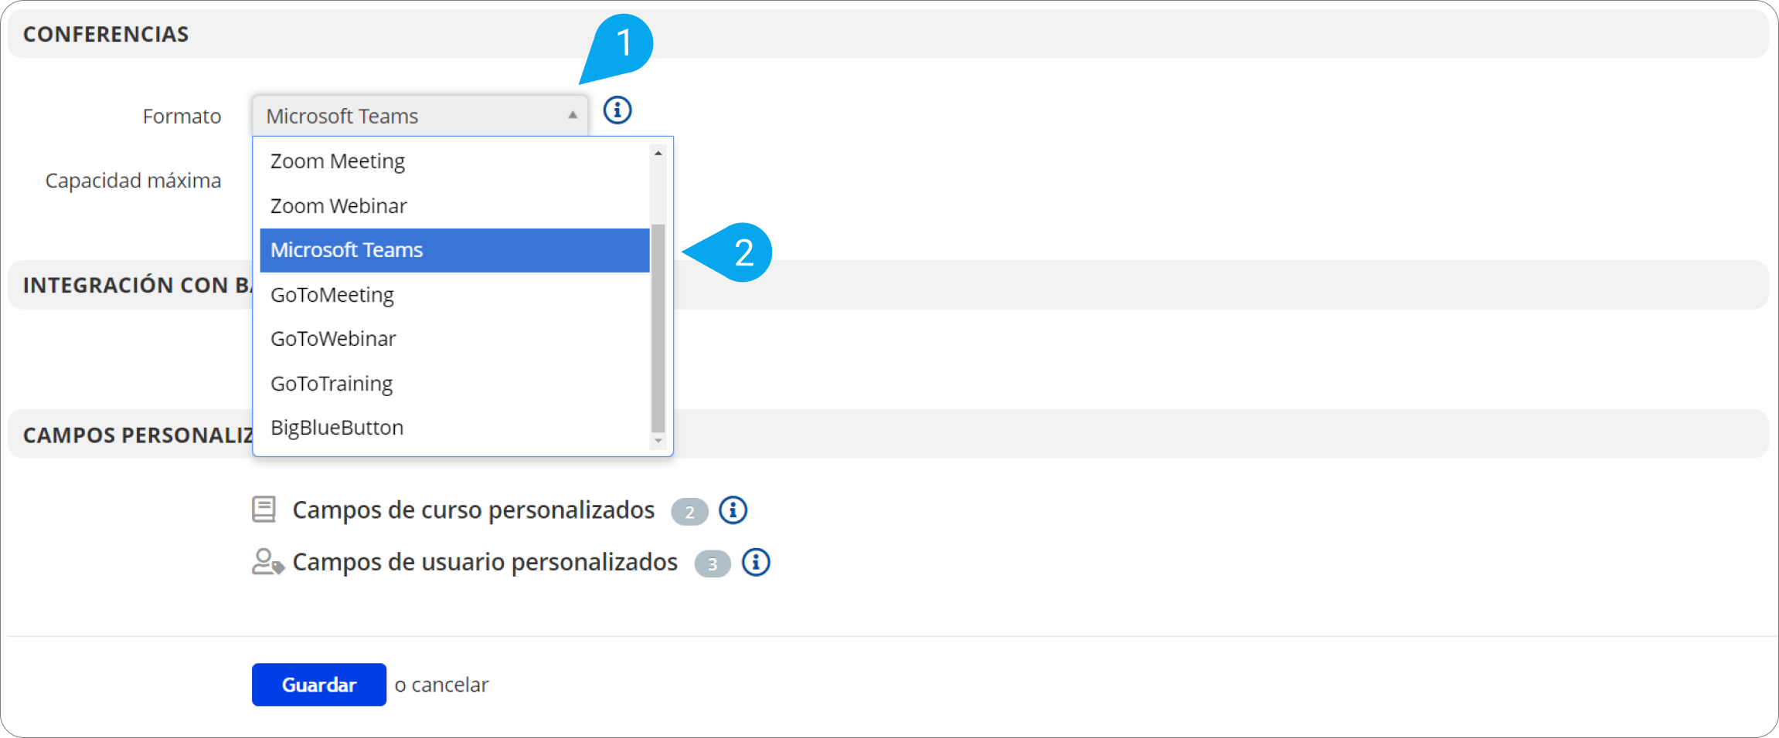
Task: Choose the highlighted Microsoft Teams option
Action: (454, 250)
